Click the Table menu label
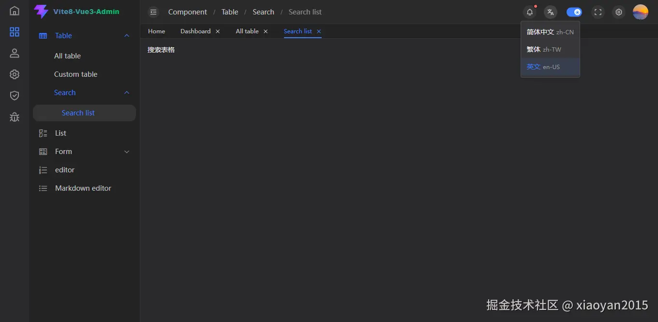The height and width of the screenshot is (322, 658). tap(63, 36)
